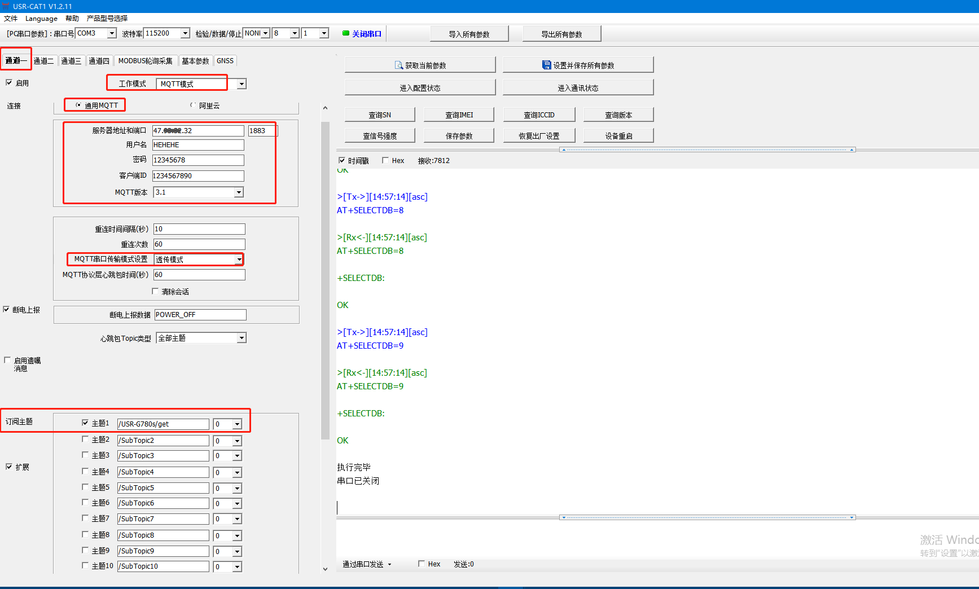Select the 阿里云 radio button
The height and width of the screenshot is (589, 979).
[x=193, y=105]
